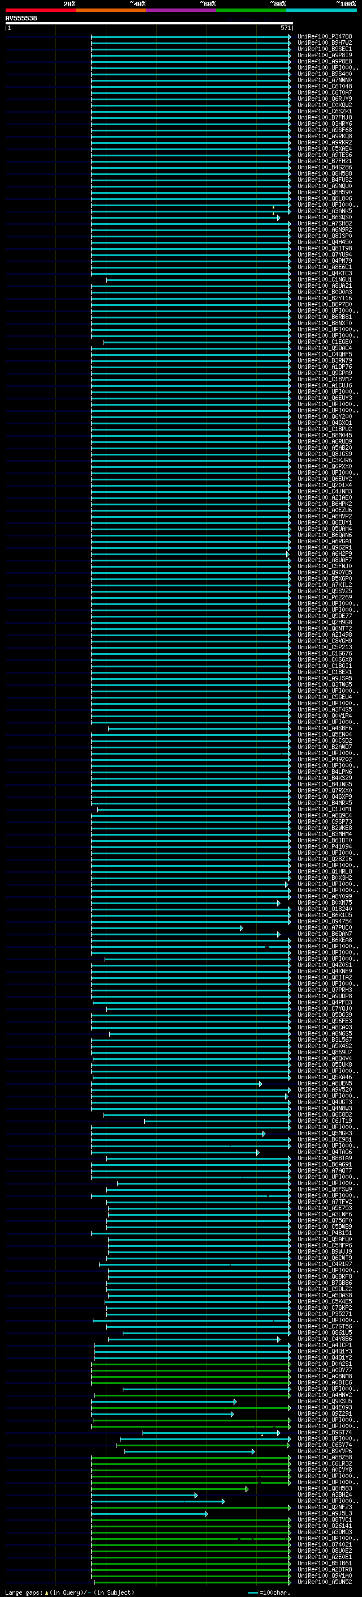Select hit label UniRef100_Q861U5
The height and width of the screenshot is (1597, 362).
[x=324, y=1332]
